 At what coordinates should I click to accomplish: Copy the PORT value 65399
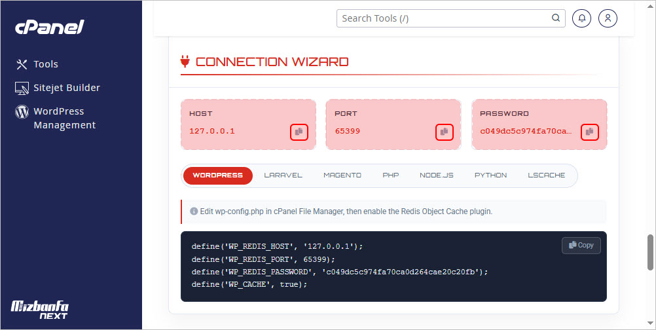click(445, 132)
